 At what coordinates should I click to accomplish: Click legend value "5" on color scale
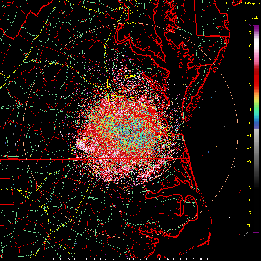pos(250,58)
